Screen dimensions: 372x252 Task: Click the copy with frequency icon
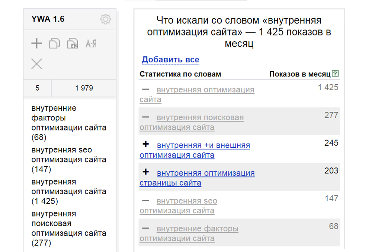pos(73,44)
